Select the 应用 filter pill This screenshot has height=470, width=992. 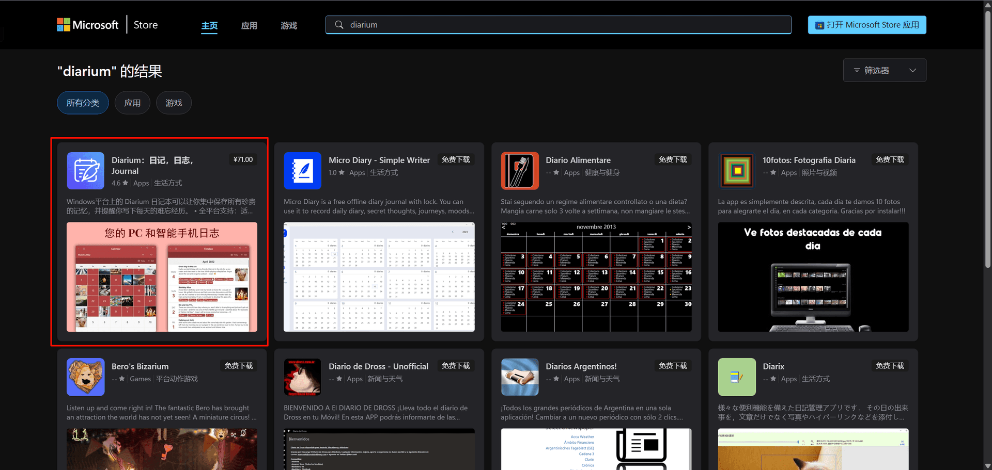(132, 103)
